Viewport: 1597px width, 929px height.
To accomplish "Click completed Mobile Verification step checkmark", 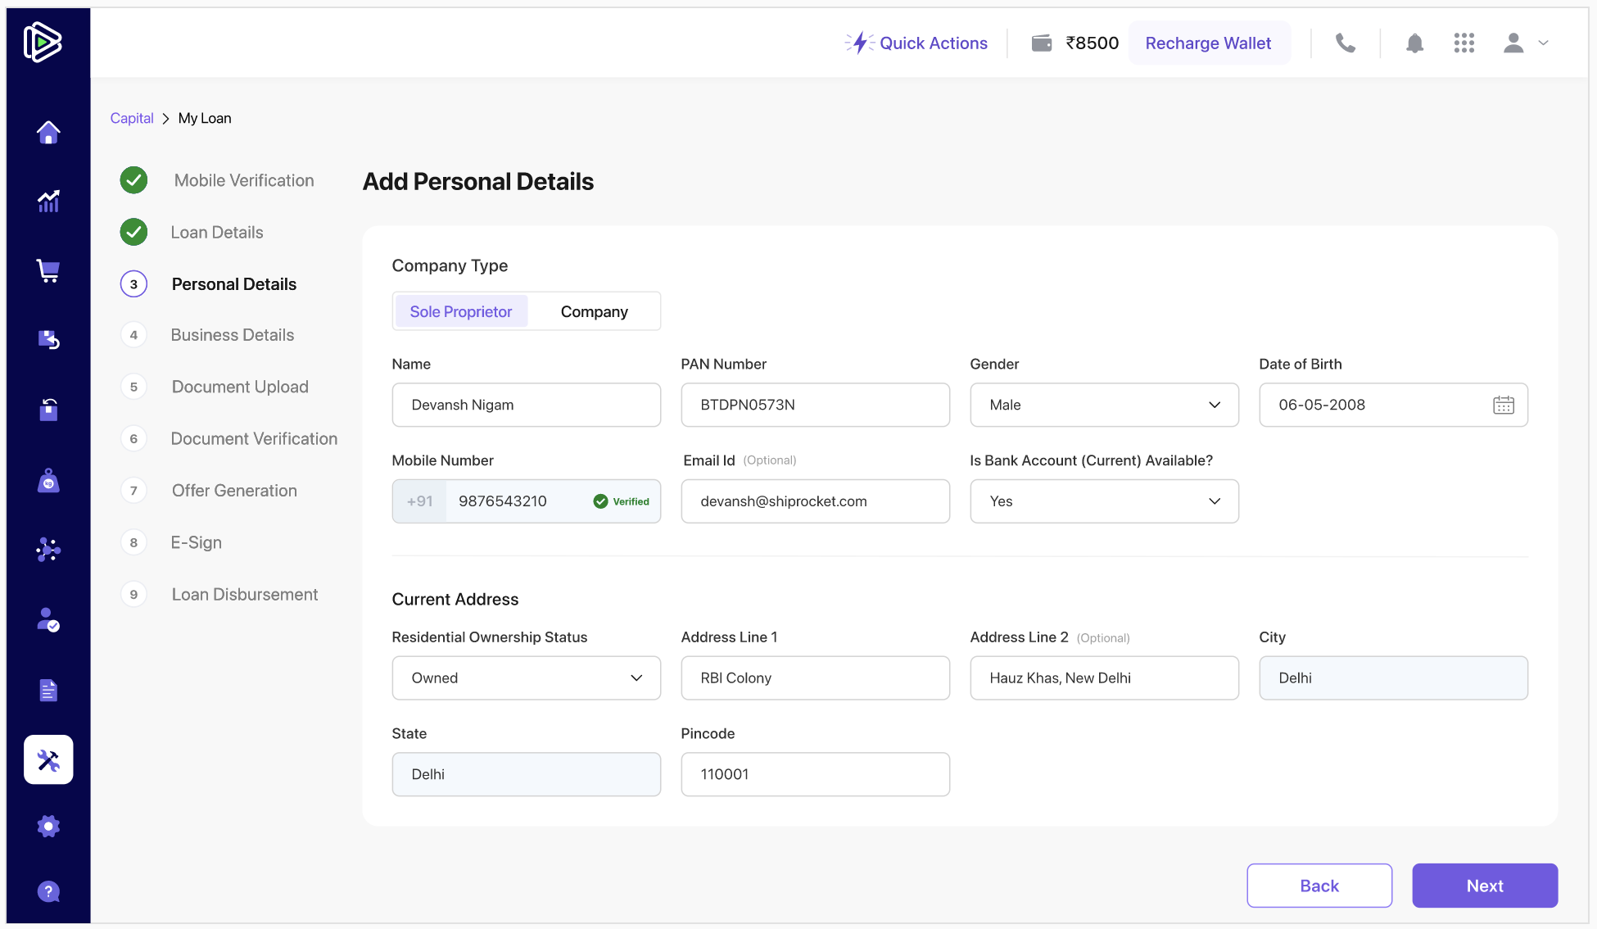I will (x=133, y=180).
